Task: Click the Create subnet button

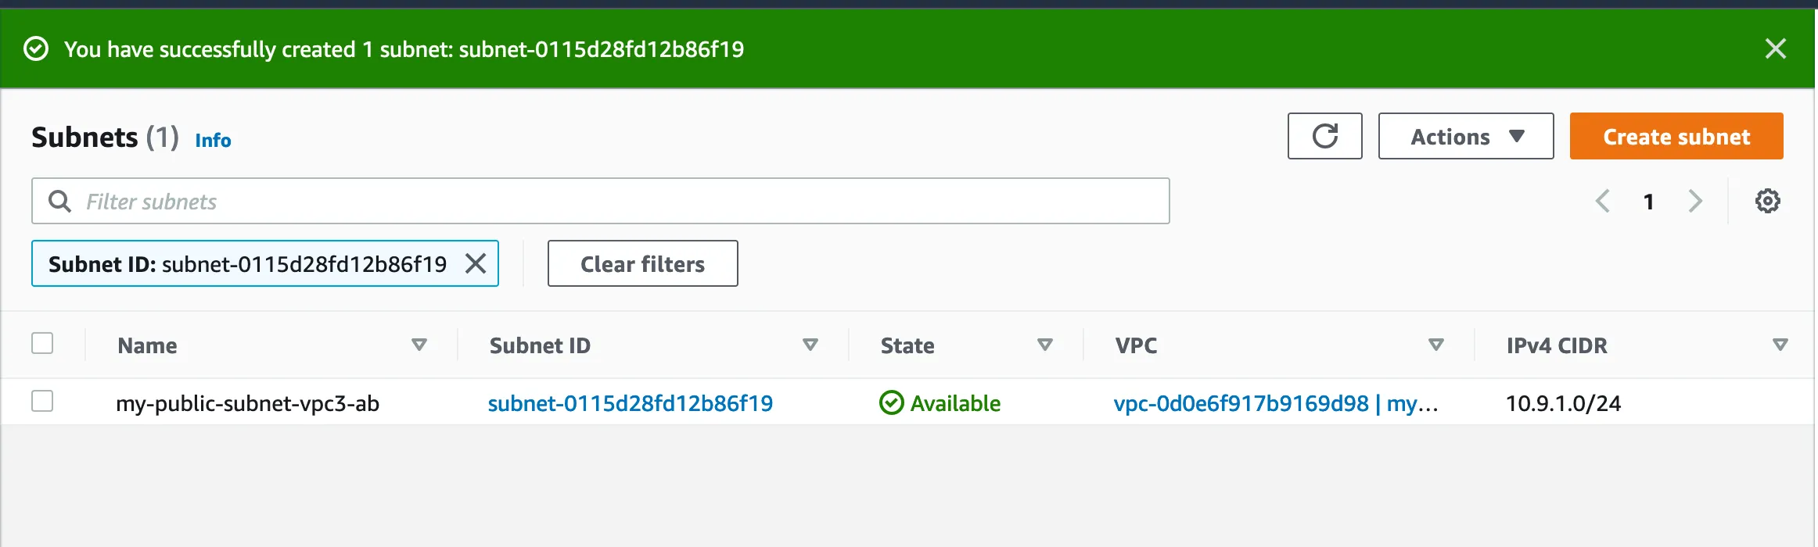Action: point(1676,137)
